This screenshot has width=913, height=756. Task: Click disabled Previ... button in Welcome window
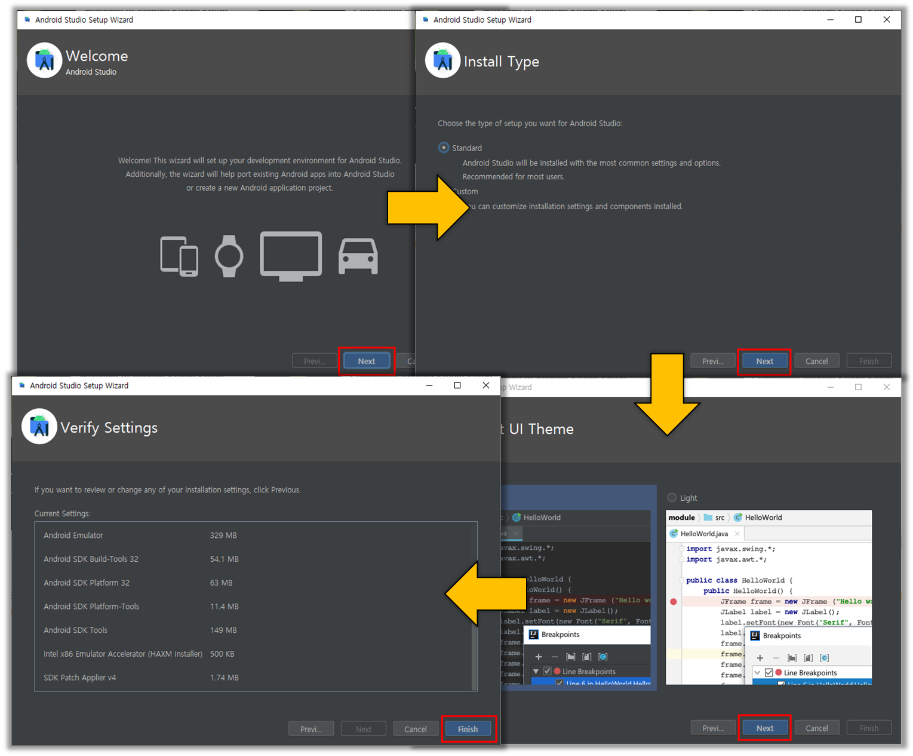[x=315, y=361]
